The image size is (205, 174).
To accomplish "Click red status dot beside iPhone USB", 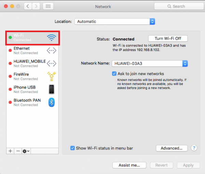I will click(x=10, y=89).
